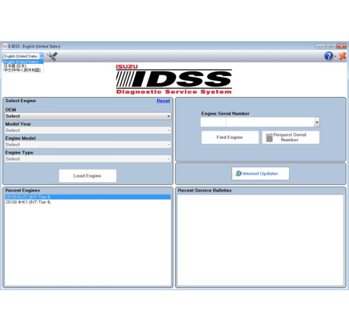The image size is (349, 332).
Task: Click the tools/settings wrench icon
Action: coord(52,56)
